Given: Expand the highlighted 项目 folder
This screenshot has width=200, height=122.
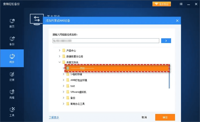Looking at the screenshot, I should click(63, 68).
